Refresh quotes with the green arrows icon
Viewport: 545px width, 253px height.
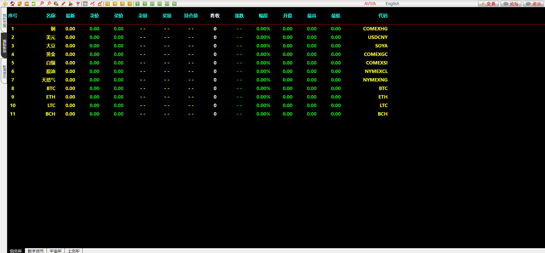(x=34, y=4)
